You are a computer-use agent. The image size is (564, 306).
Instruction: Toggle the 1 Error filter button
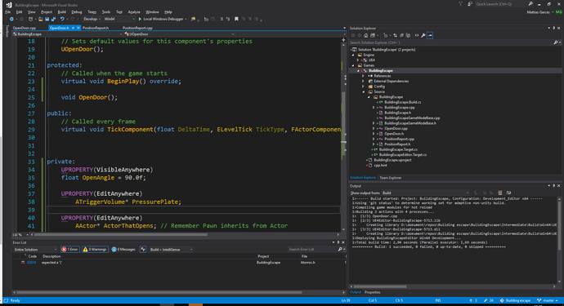click(x=69, y=249)
